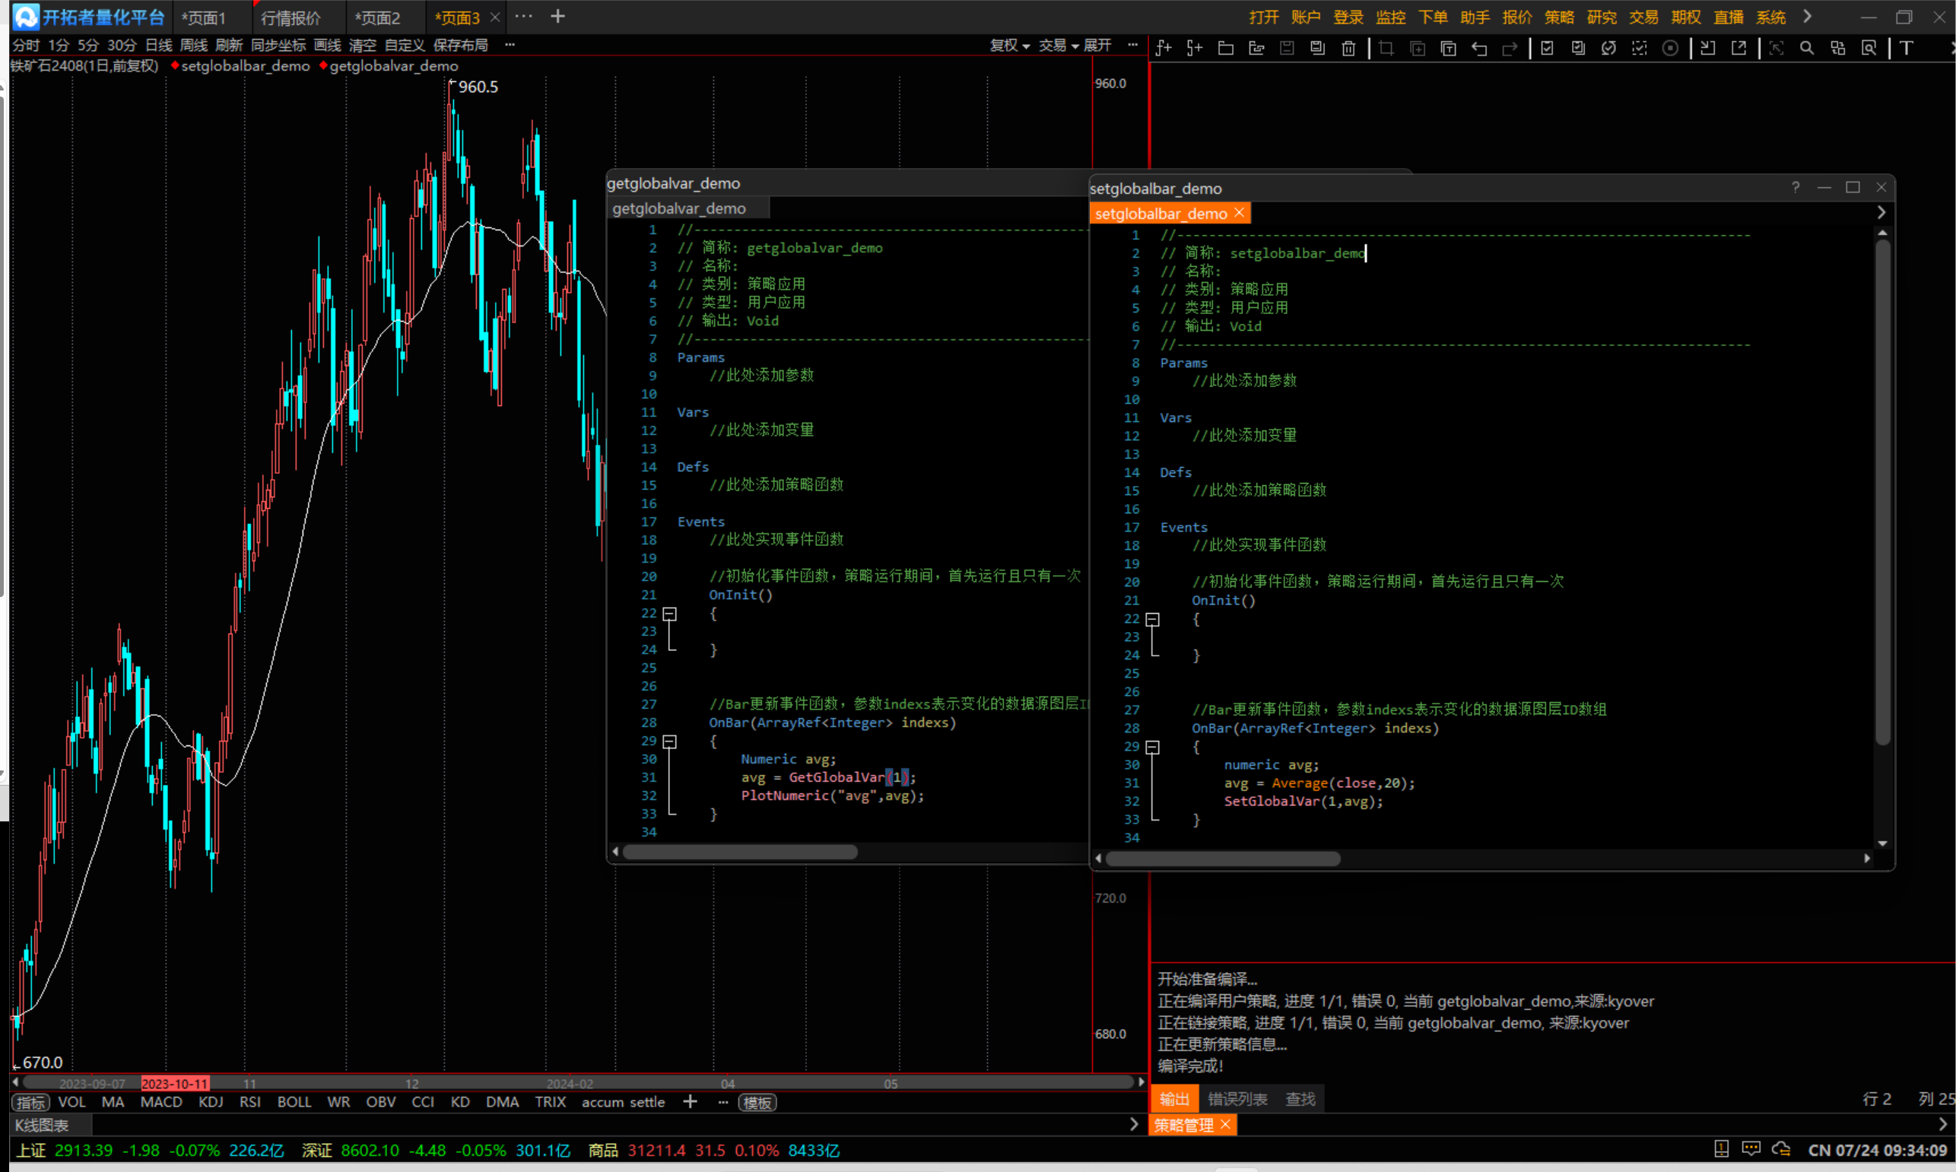Add an indicator with plus beside accum settle
The width and height of the screenshot is (1956, 1172).
pyautogui.click(x=691, y=1101)
